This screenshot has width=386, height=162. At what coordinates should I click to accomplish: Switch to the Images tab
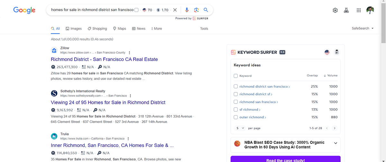coord(74,29)
